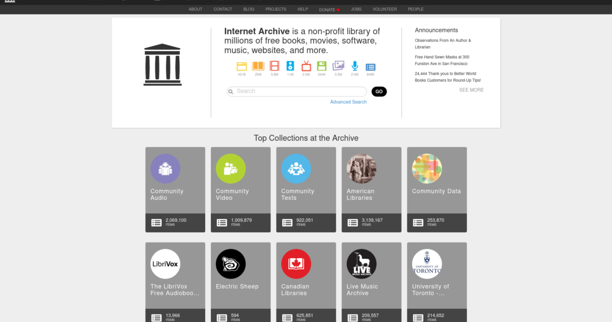Open the Advanced Search link

pyautogui.click(x=348, y=102)
